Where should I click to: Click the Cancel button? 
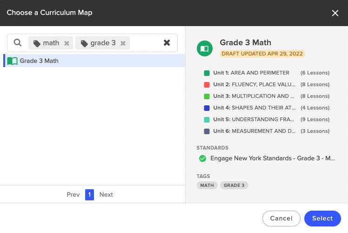point(281,219)
